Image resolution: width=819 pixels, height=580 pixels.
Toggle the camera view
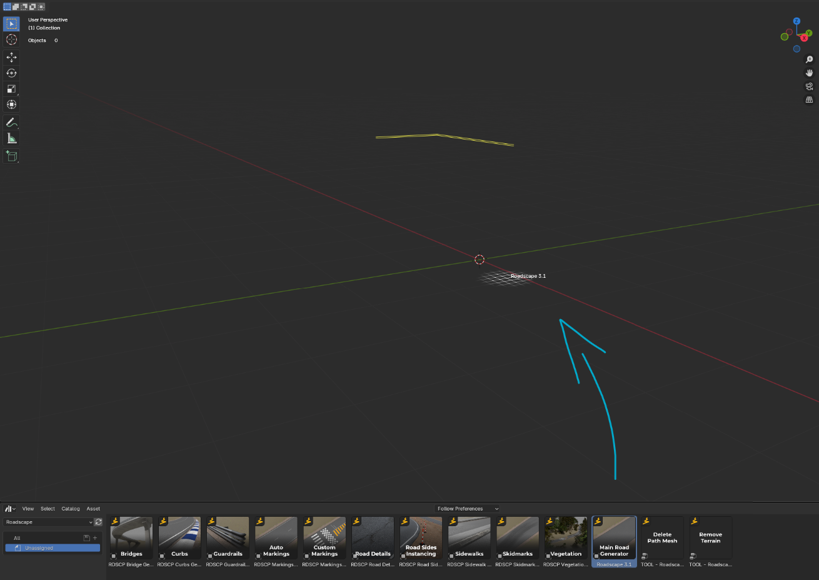tap(809, 86)
